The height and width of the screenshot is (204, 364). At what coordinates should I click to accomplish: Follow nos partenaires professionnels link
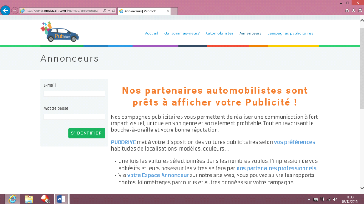click(x=277, y=168)
